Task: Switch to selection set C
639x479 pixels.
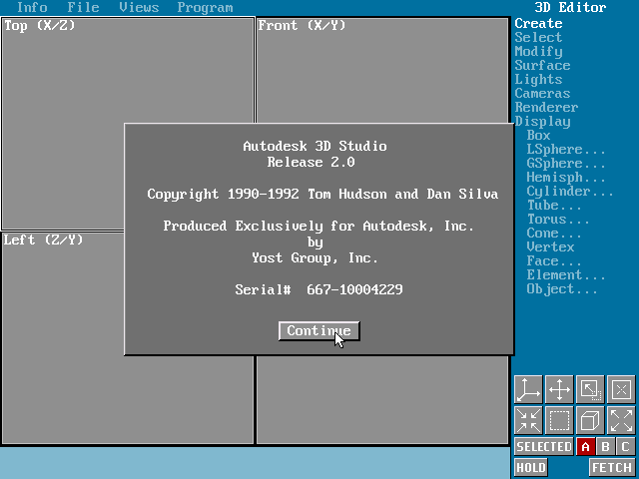Action: (x=625, y=447)
